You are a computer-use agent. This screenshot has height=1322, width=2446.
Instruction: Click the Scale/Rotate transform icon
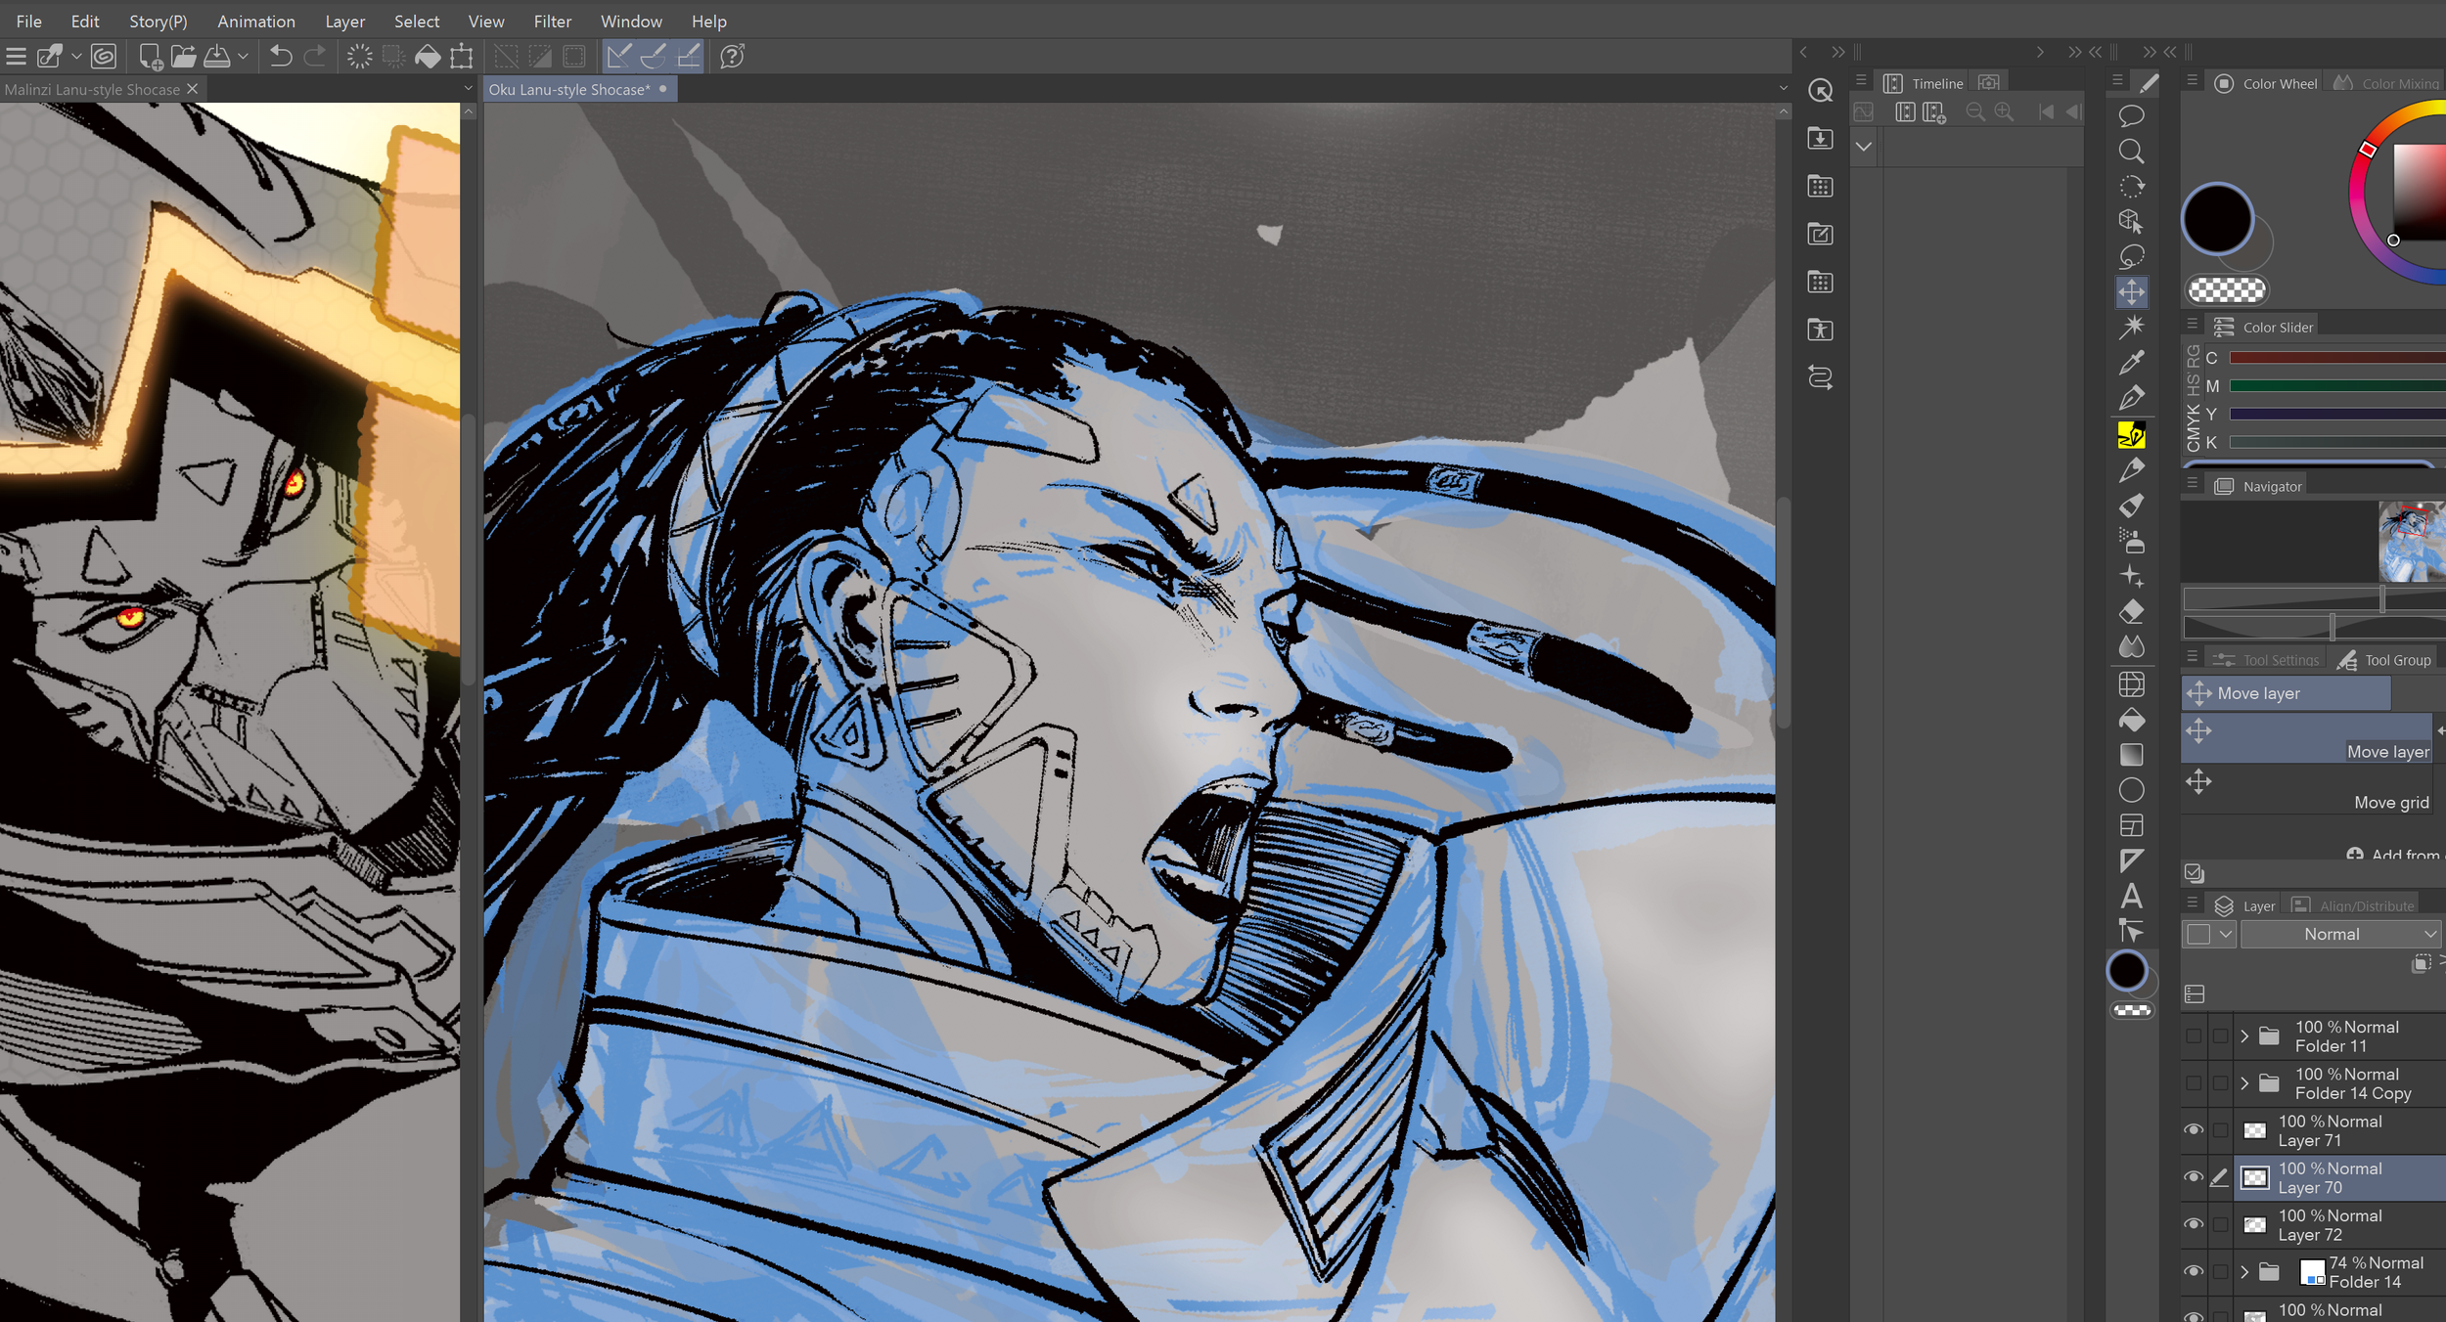tap(462, 57)
